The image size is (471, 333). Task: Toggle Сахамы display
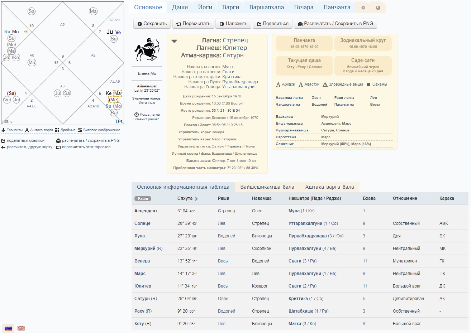(x=377, y=85)
